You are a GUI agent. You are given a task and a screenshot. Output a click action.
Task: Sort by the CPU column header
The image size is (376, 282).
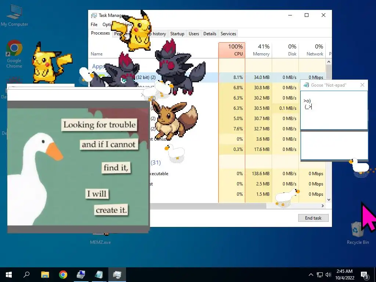pos(232,50)
